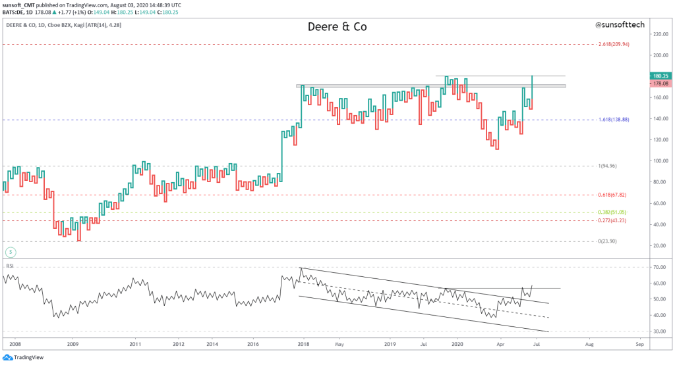Select the 1.618(138.88) Fibonacci level label
675x365 pixels.
tap(614, 120)
